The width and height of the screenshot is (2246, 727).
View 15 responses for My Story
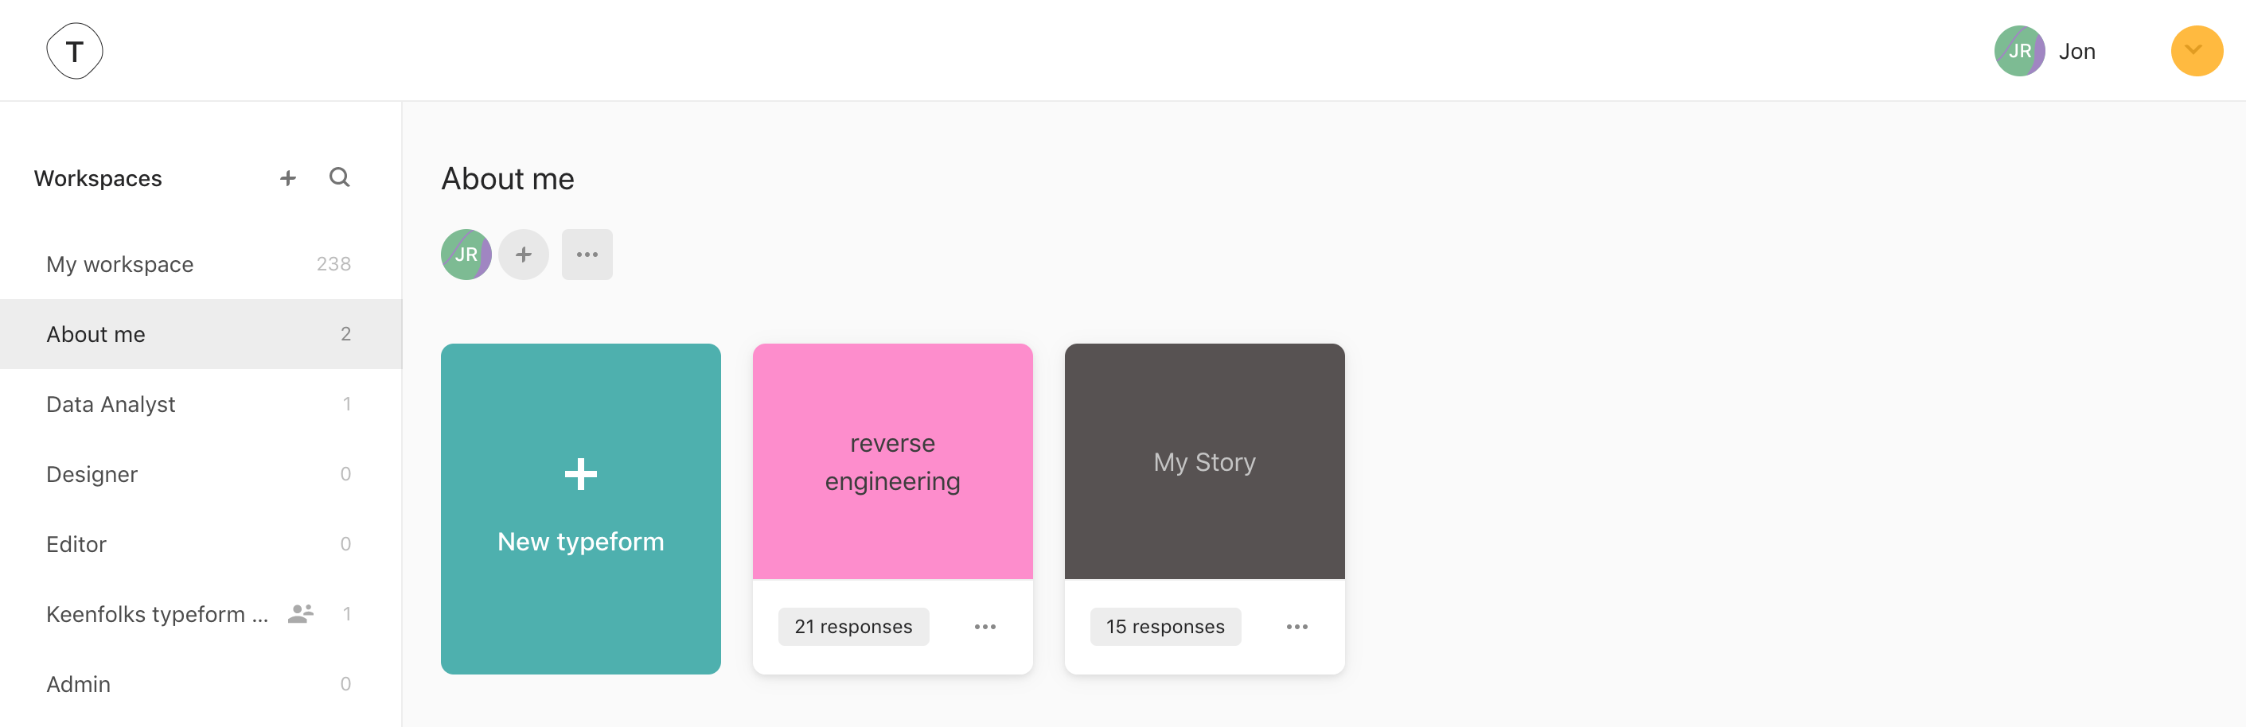[x=1165, y=627]
